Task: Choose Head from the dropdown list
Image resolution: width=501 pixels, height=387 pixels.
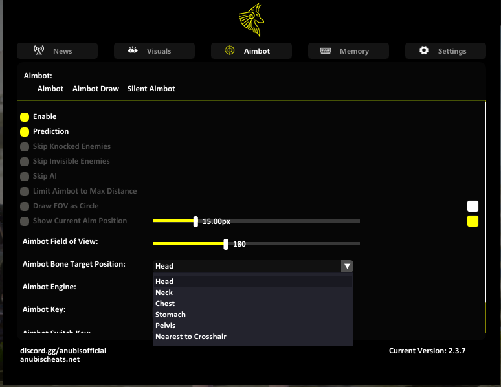Action: tap(252, 282)
